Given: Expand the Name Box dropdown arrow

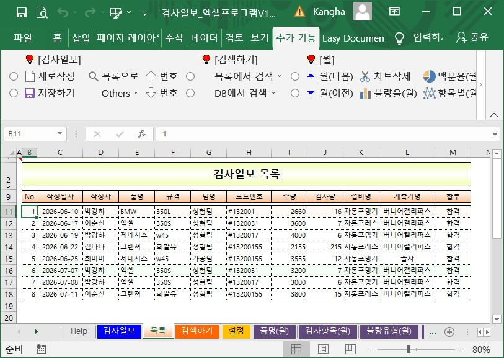Looking at the screenshot, I should click(x=60, y=134).
